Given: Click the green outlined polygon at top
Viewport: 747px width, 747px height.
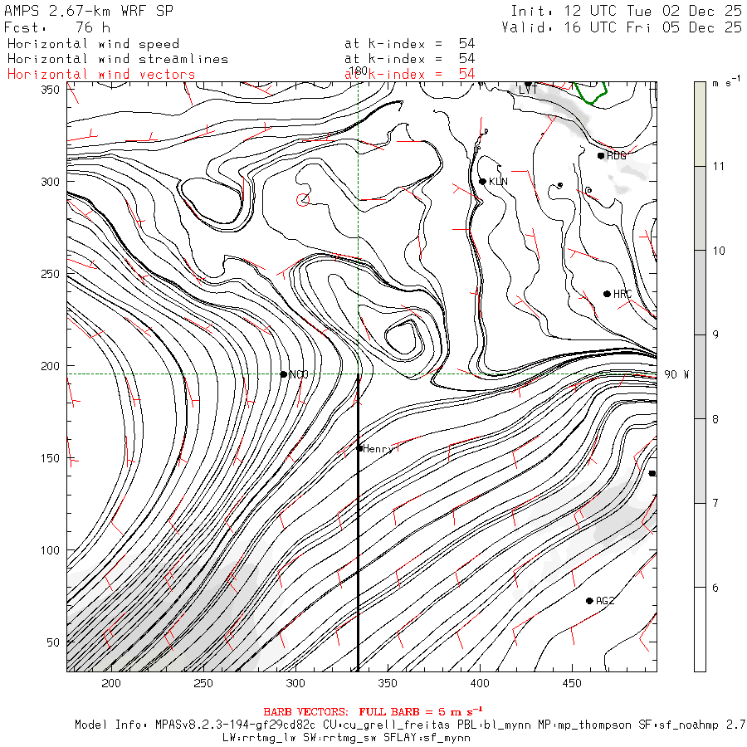Looking at the screenshot, I should 590,92.
